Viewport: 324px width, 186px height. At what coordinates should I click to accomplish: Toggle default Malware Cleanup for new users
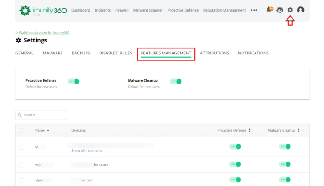pos(176,81)
